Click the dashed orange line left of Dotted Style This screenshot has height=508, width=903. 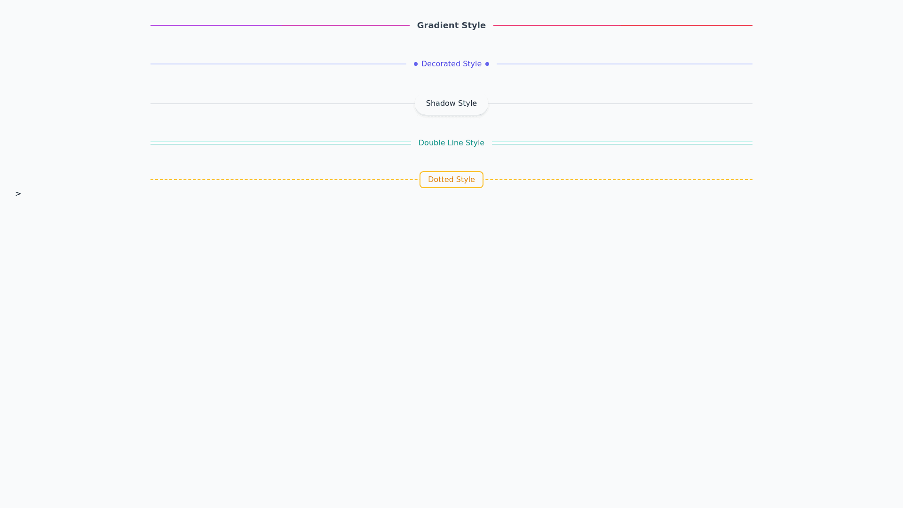click(x=284, y=180)
